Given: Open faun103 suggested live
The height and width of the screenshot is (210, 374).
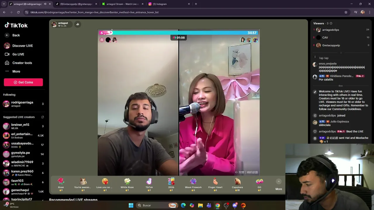Looking at the screenshot, I should coord(23,182).
